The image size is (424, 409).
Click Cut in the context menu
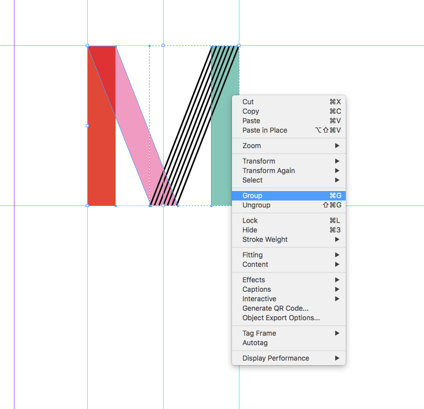(248, 102)
